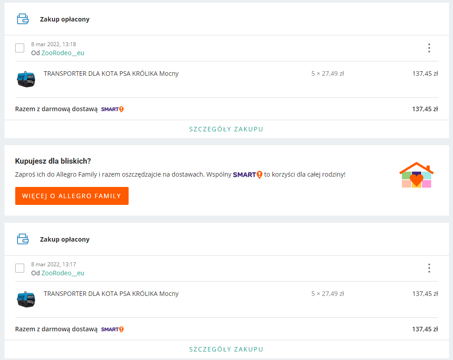
Task: Tick the checkbox for the 13:18 order
Action: pyautogui.click(x=20, y=48)
